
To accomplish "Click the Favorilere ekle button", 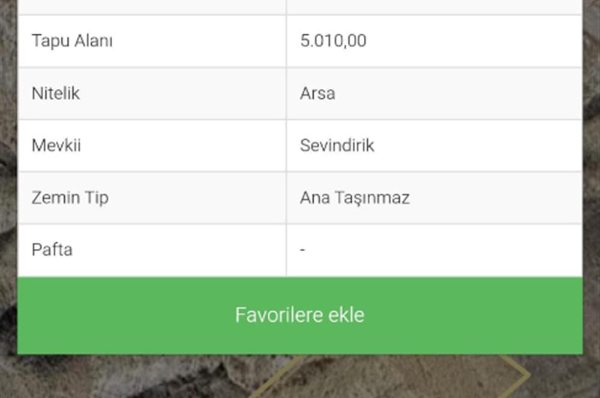I will click(300, 314).
